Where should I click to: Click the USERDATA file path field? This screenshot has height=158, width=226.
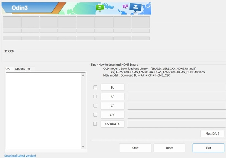pyautogui.click(x=176, y=124)
